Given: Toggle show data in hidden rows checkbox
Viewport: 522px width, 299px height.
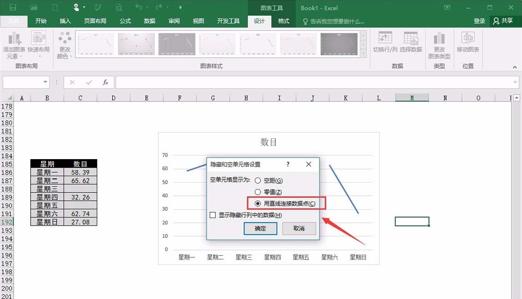Looking at the screenshot, I should (x=213, y=215).
